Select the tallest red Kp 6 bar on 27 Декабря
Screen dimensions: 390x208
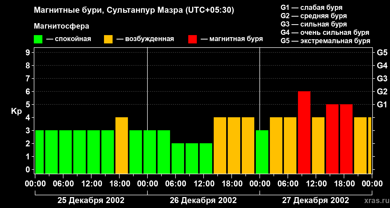pos(304,133)
